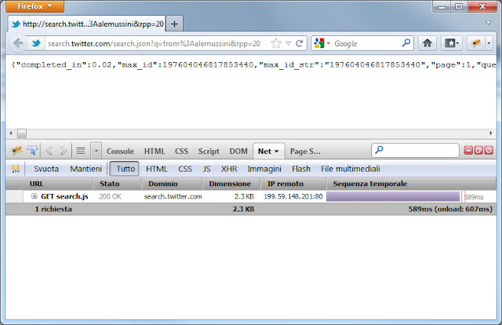The width and height of the screenshot is (502, 325).
Task: Click the 200 OK status cell
Action: [110, 196]
